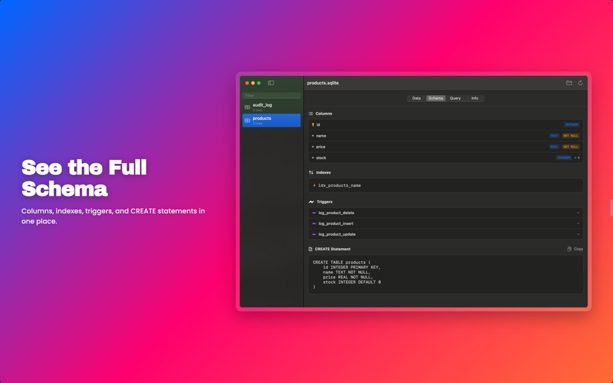Image resolution: width=613 pixels, height=383 pixels.
Task: Open the folder icon in the title bar
Action: (x=568, y=83)
